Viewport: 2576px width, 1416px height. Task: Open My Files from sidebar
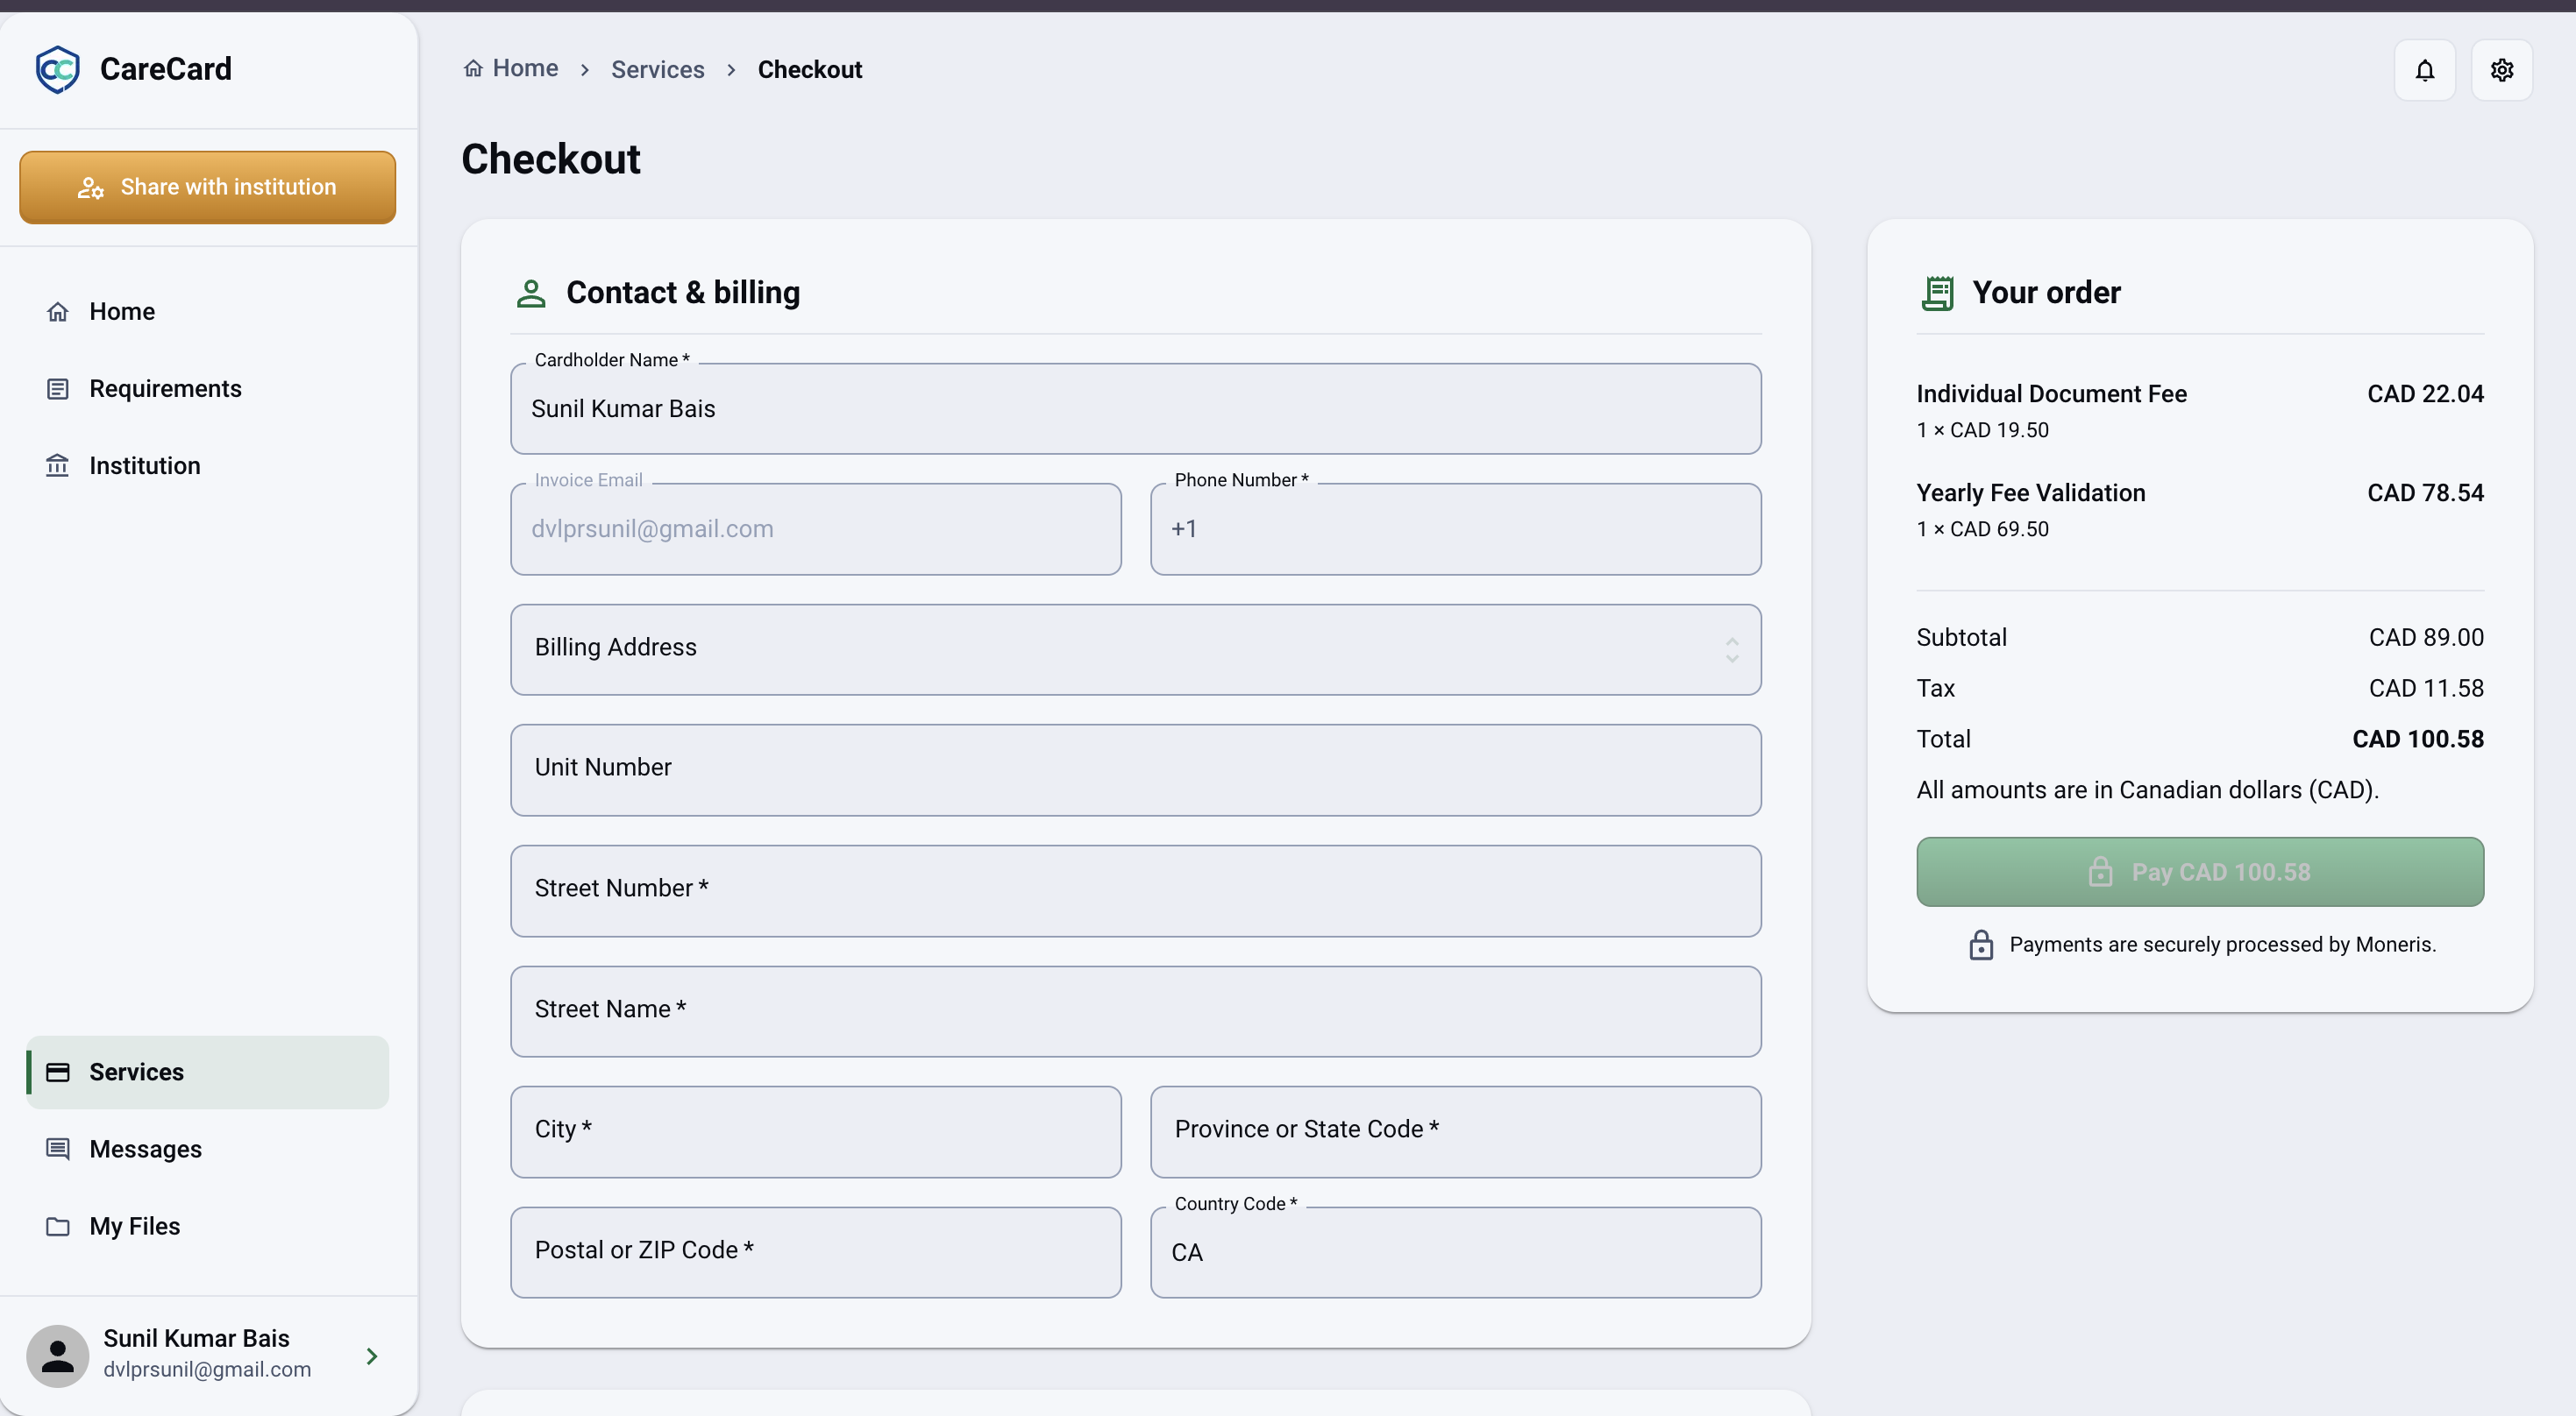207,1226
